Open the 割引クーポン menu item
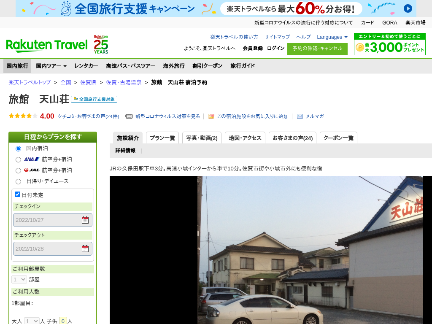This screenshot has width=432, height=324. pyautogui.click(x=208, y=66)
